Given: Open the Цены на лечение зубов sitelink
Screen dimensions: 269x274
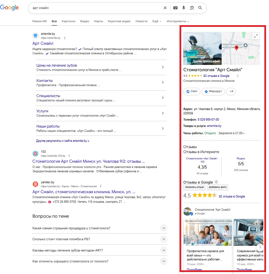Looking at the screenshot, I should coord(57,65).
